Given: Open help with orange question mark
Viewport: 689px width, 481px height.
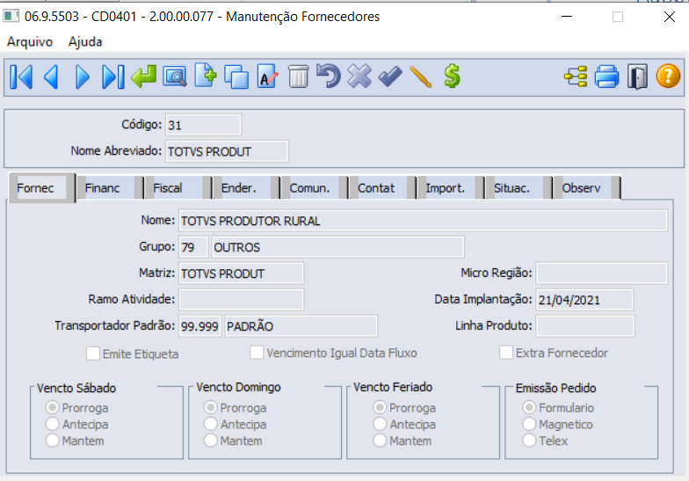Looking at the screenshot, I should coord(668,76).
